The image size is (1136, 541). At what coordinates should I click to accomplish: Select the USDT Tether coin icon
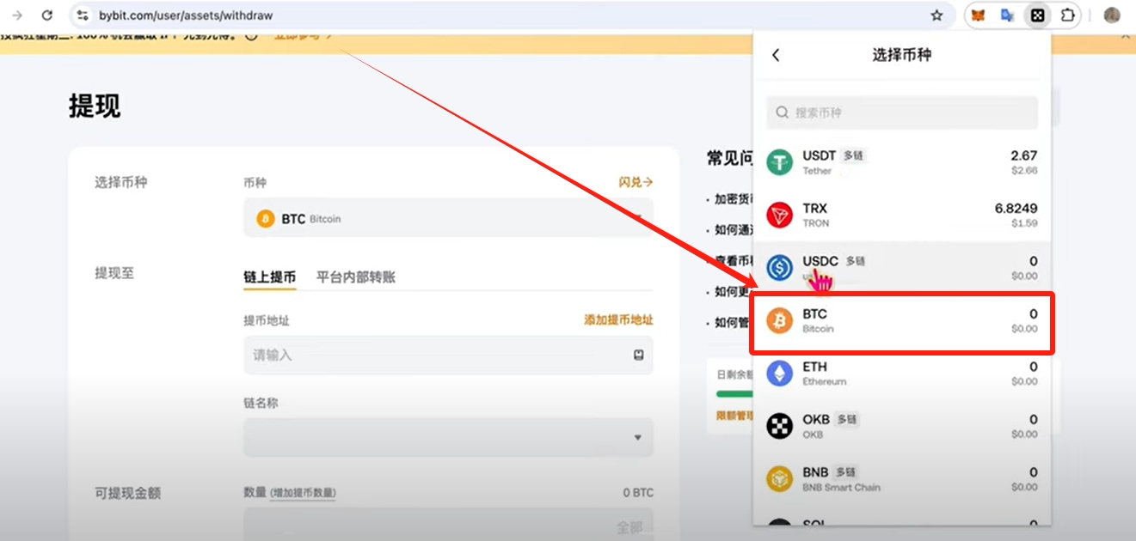click(x=780, y=162)
